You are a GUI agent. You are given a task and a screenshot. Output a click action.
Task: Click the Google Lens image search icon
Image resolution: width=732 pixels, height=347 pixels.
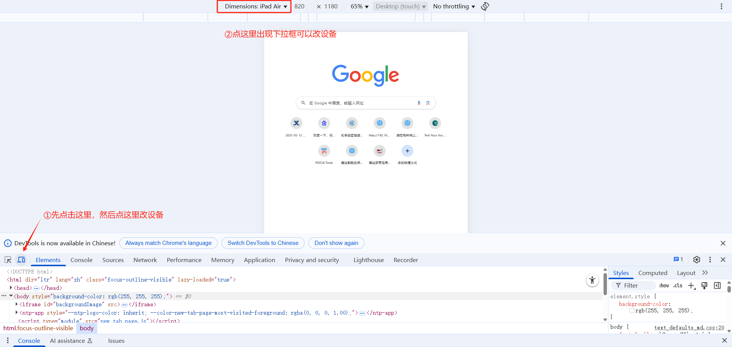coord(428,103)
